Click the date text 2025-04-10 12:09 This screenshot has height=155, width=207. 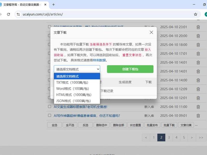point(174,89)
